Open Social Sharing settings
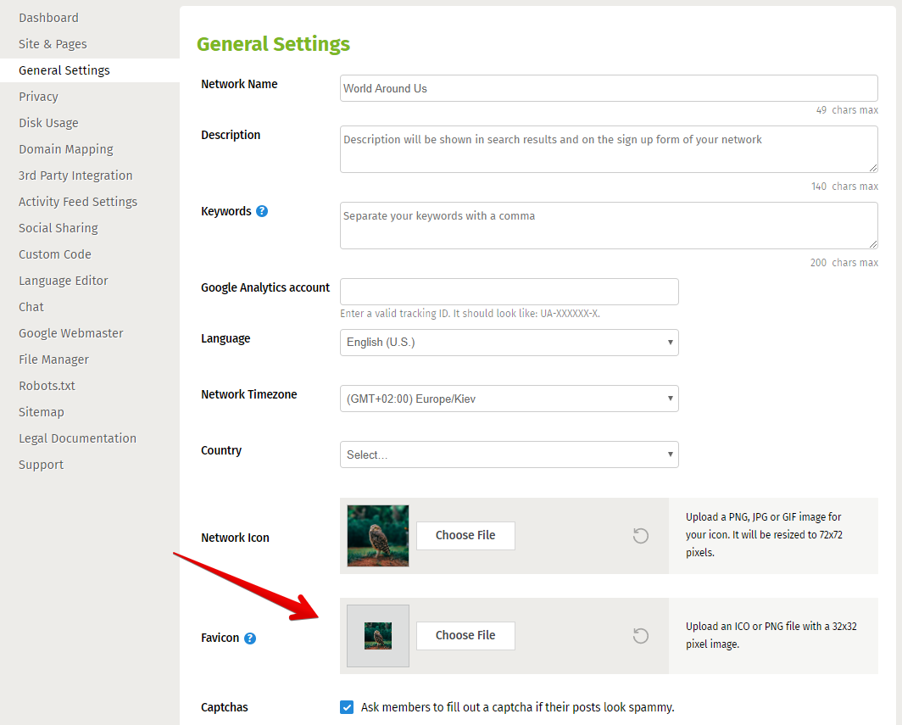902x725 pixels. point(58,228)
